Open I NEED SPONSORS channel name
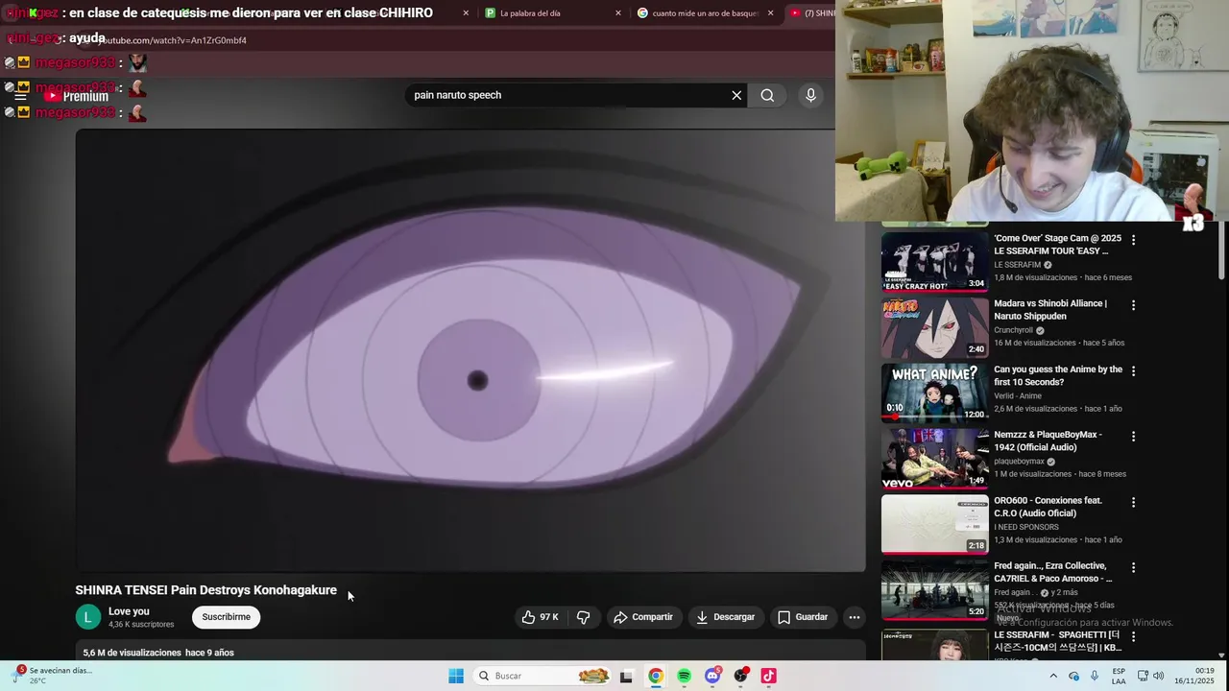This screenshot has height=691, width=1229. [x=1026, y=527]
